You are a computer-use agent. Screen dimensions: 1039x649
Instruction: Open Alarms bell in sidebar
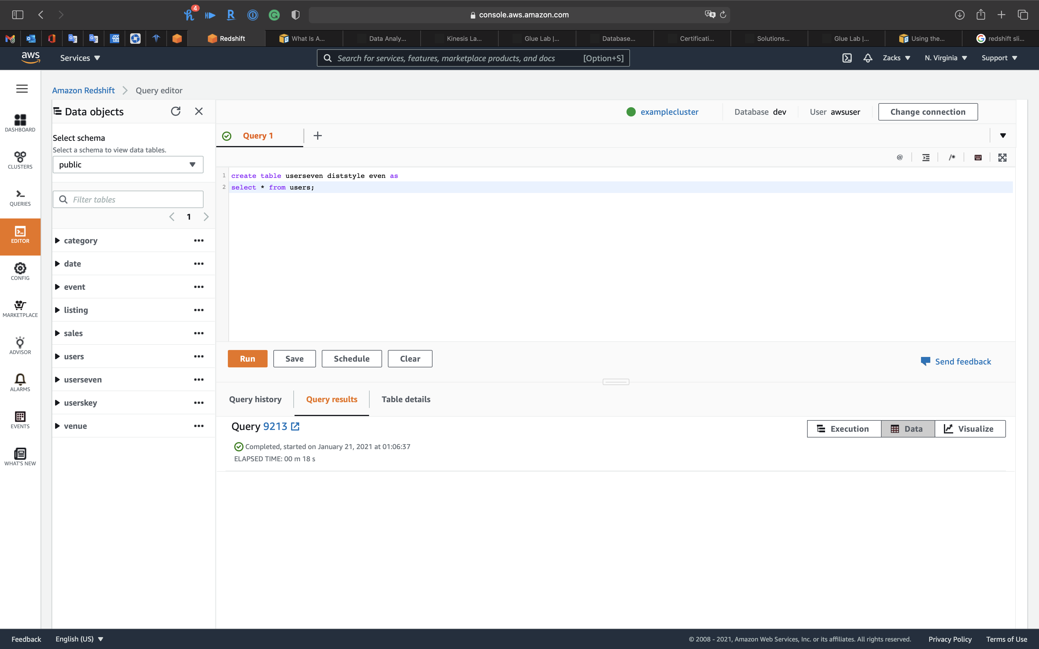click(x=20, y=382)
